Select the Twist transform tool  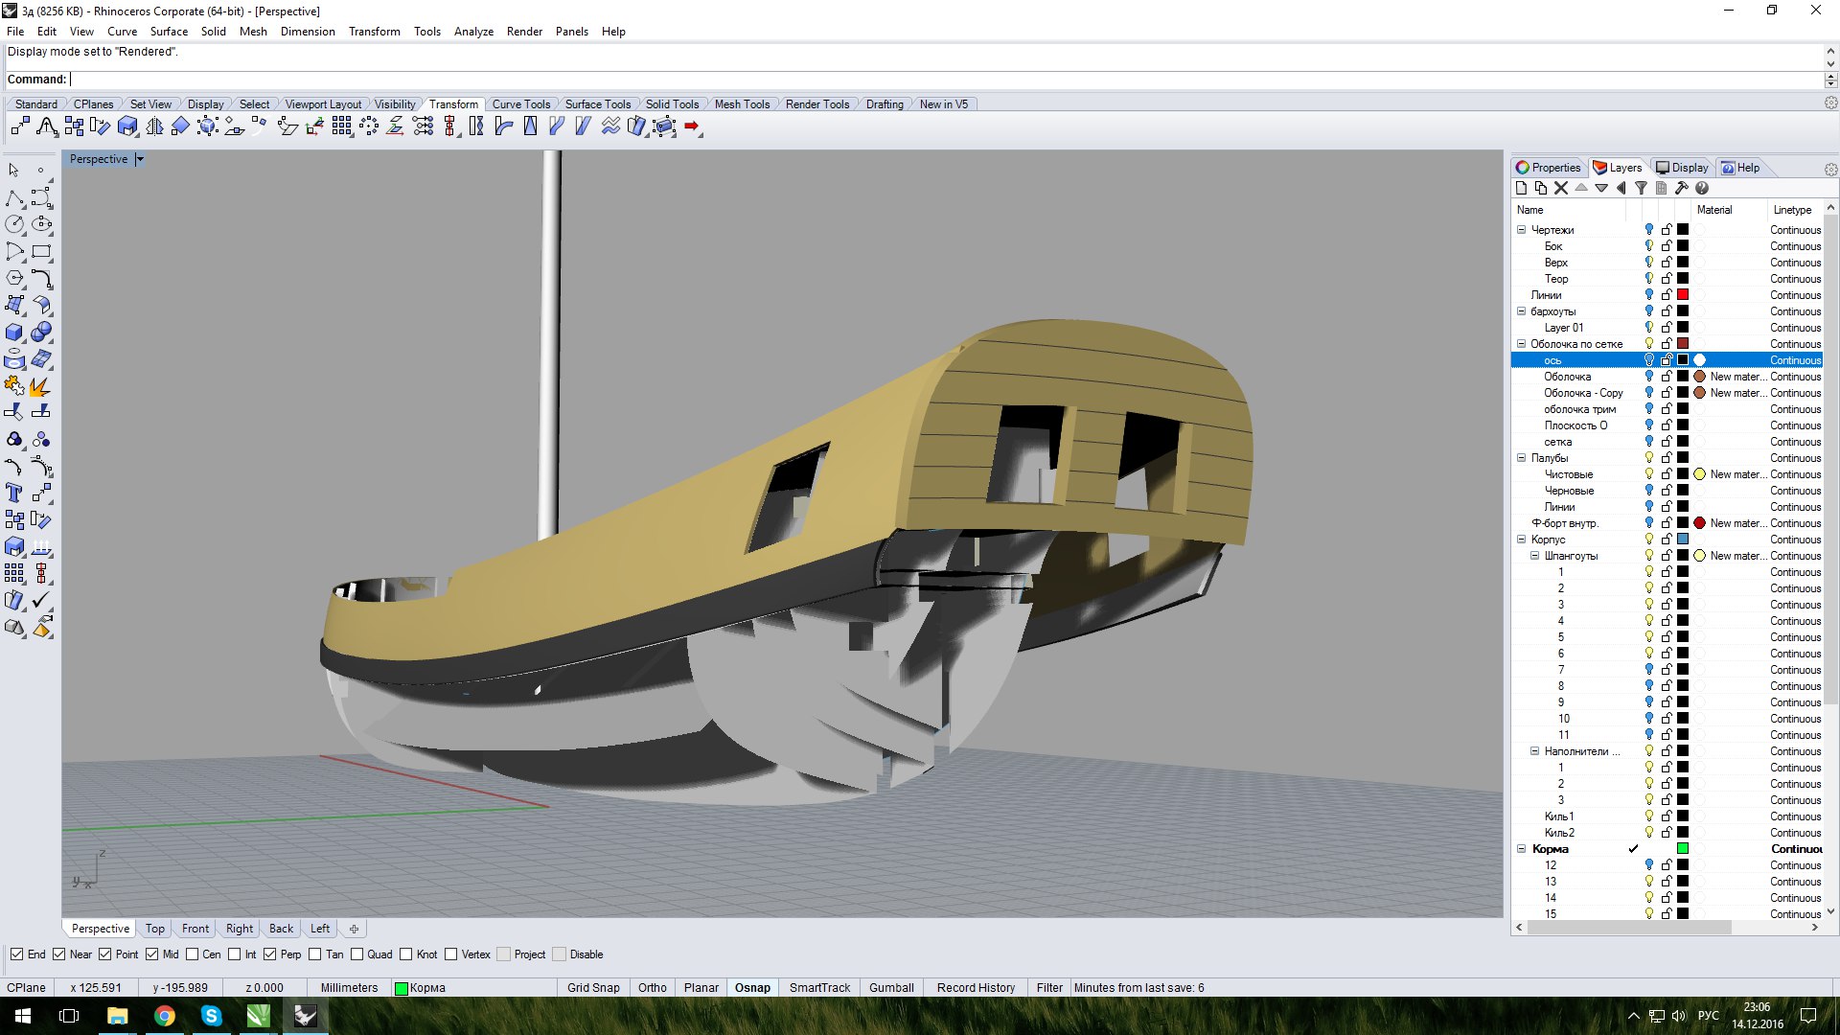476,126
